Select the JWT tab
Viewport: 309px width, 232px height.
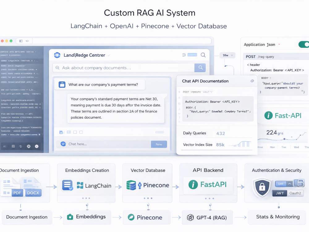coord(280,193)
